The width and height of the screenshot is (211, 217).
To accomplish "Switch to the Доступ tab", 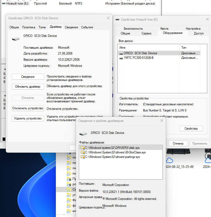I will pyautogui.click(x=199, y=33).
